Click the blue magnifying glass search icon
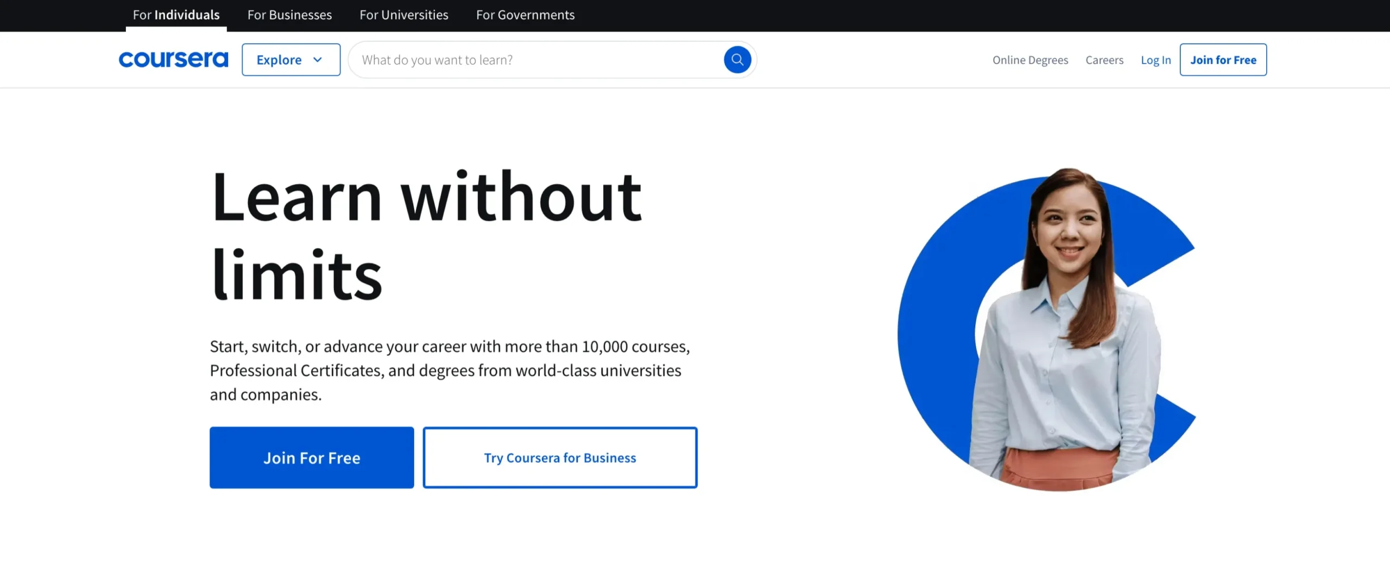This screenshot has height=563, width=1390. click(x=737, y=60)
